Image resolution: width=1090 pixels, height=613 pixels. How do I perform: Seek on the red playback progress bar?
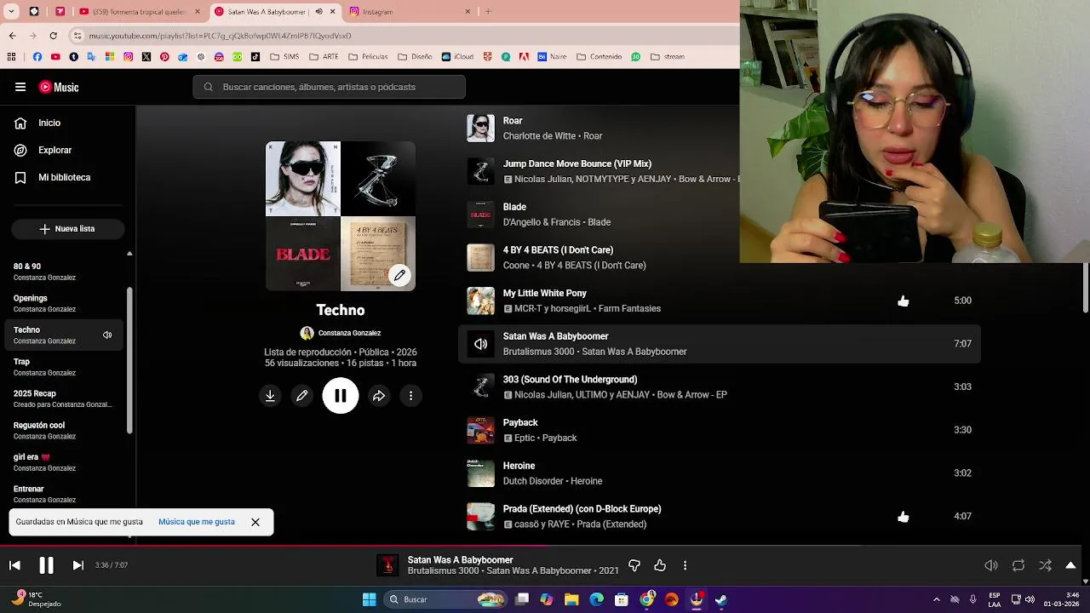tap(541, 546)
